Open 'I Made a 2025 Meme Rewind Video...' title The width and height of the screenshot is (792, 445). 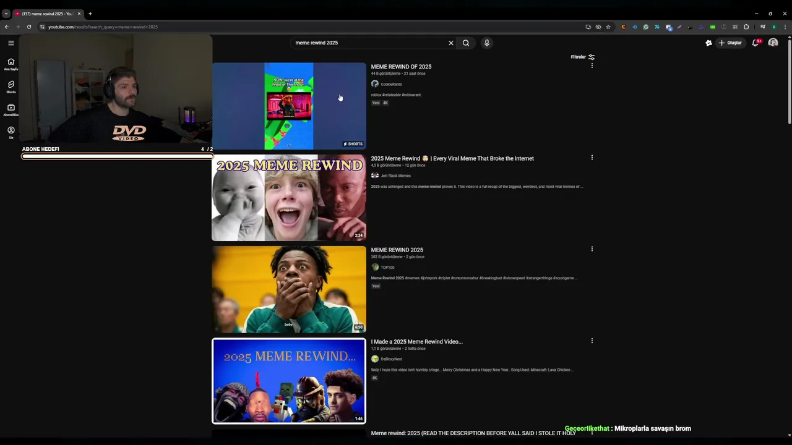coord(416,341)
